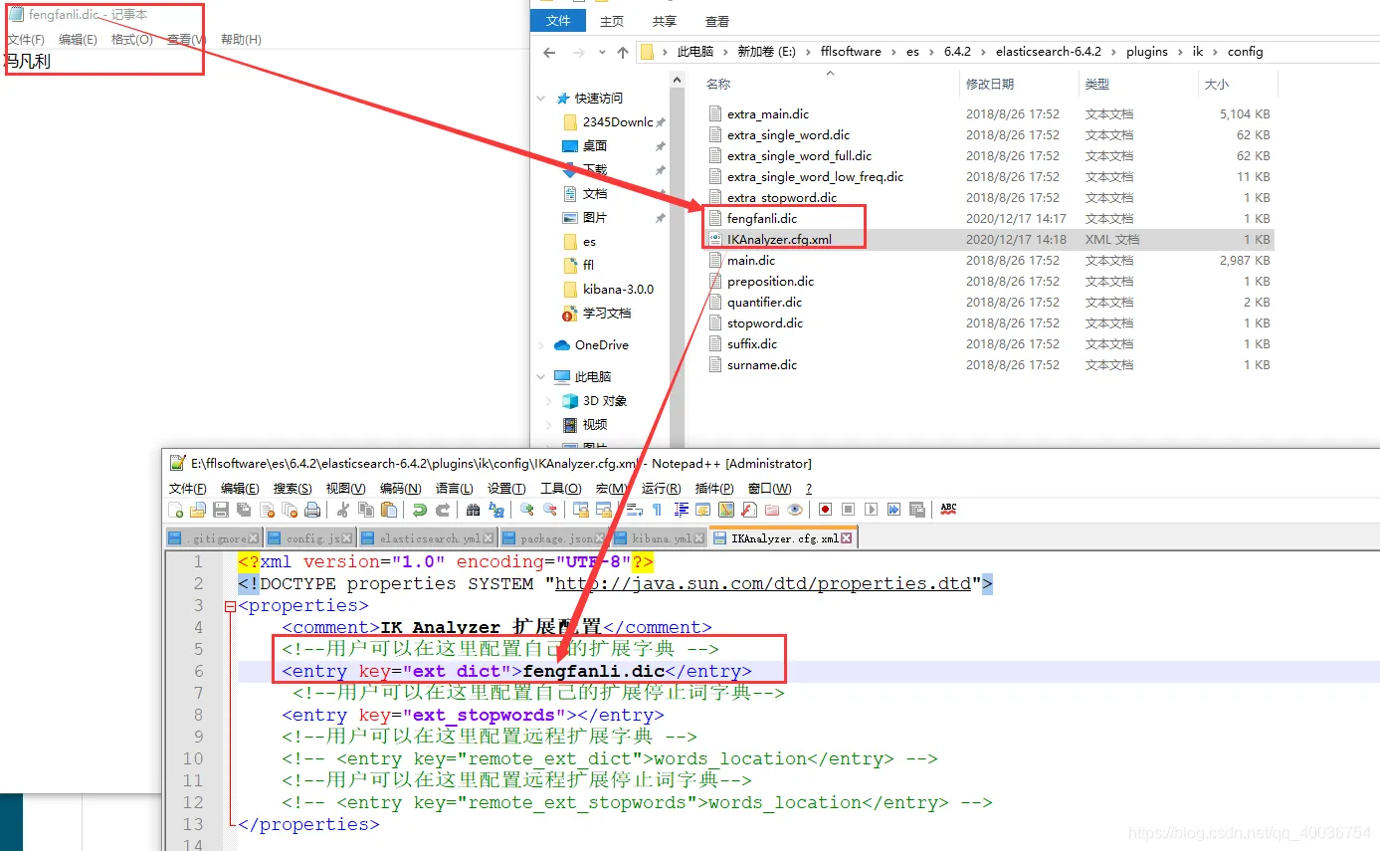
Task: Open 文件(F) menu in the Notepad window
Action: pyautogui.click(x=26, y=40)
